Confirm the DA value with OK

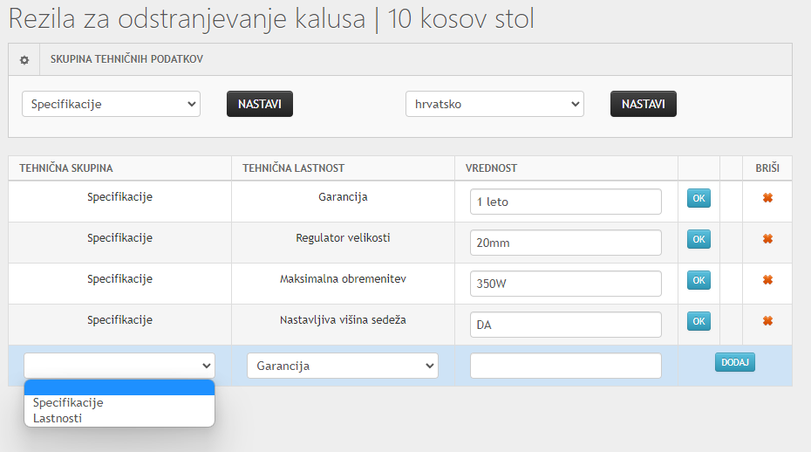(699, 321)
